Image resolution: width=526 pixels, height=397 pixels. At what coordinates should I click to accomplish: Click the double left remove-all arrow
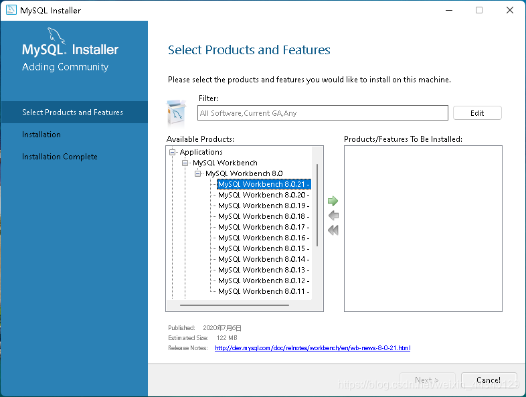333,230
